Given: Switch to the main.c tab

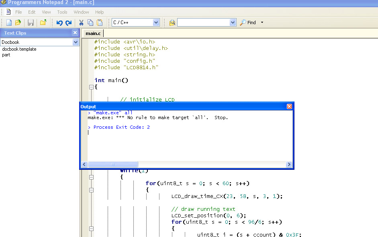Looking at the screenshot, I should (x=93, y=33).
